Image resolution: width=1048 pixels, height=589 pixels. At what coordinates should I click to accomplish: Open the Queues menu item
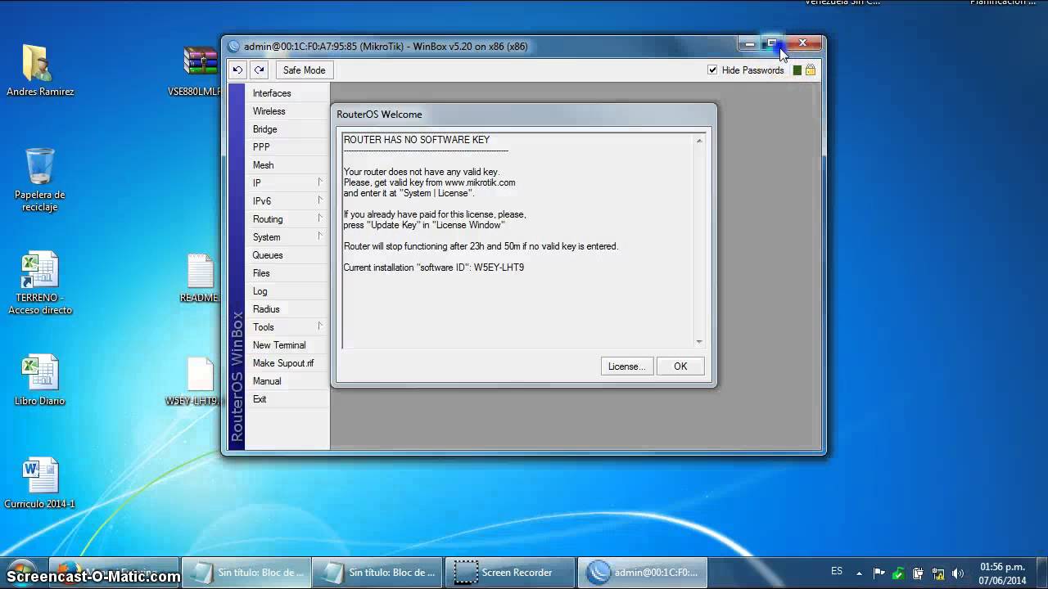coord(287,255)
